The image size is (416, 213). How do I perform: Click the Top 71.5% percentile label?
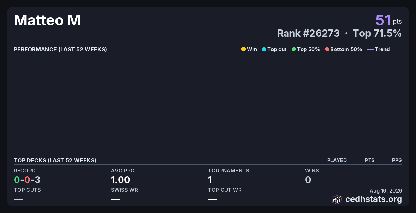tap(377, 33)
